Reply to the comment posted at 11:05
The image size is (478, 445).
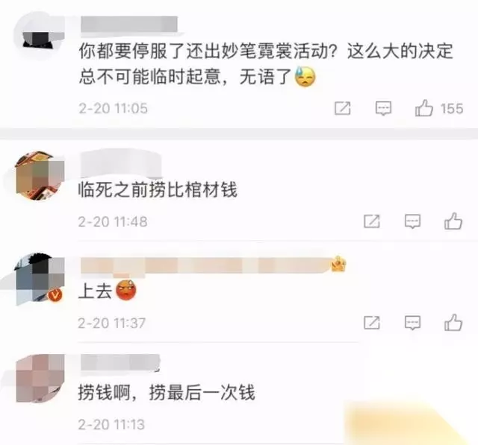[x=383, y=108]
